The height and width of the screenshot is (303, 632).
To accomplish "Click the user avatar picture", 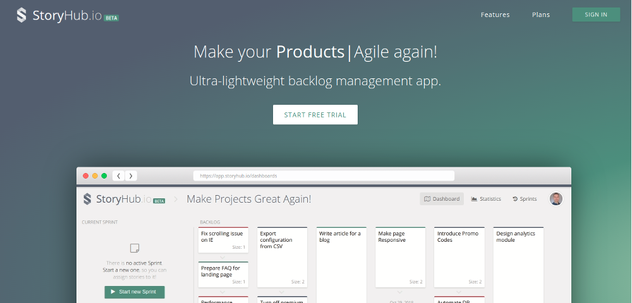I will 556,199.
